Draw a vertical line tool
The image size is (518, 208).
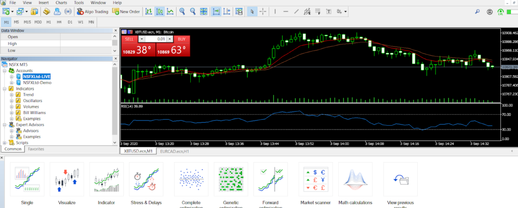click(275, 12)
